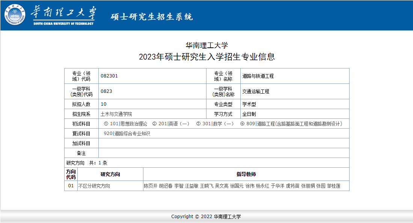Screen dimensions: 413x223
Task: Click the 方向代码 column header
Action: point(71,174)
